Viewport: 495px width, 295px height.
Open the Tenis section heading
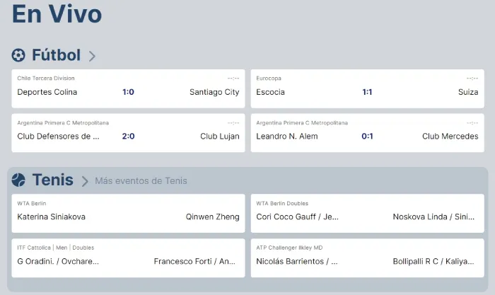coord(52,180)
